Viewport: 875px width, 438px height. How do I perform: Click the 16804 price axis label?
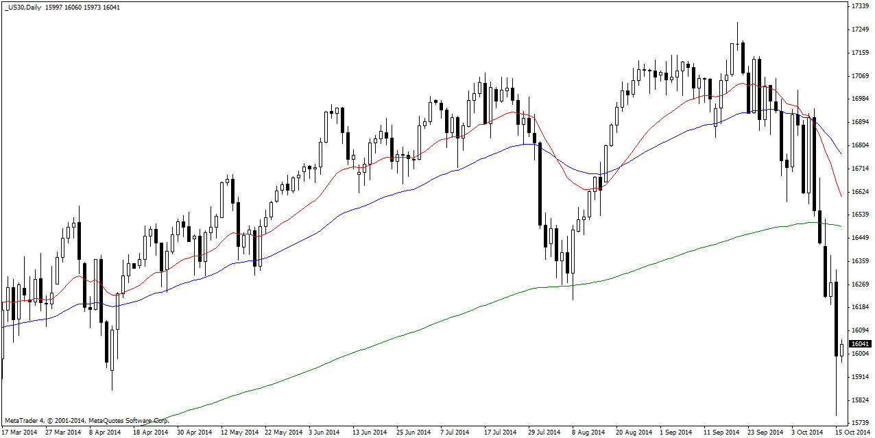pyautogui.click(x=860, y=146)
